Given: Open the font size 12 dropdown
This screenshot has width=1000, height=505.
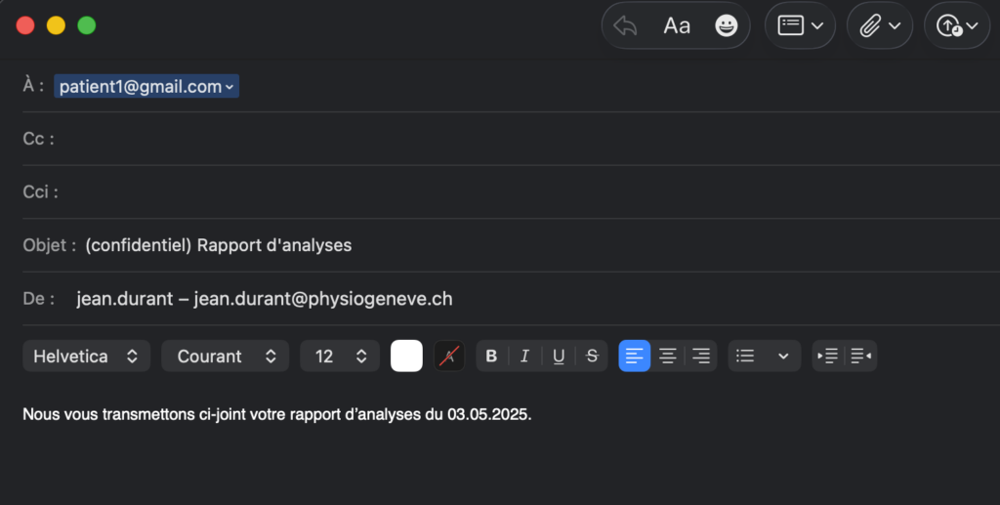Looking at the screenshot, I should [340, 357].
